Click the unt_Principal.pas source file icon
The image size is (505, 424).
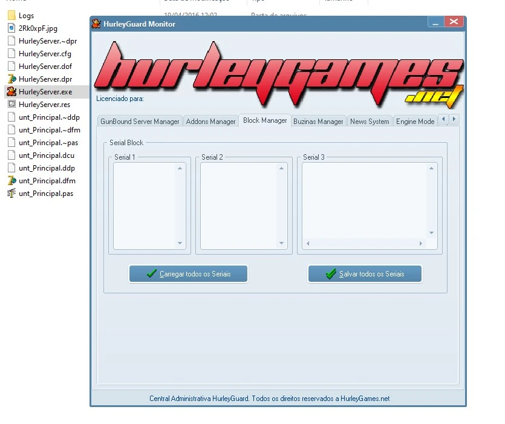coord(11,194)
